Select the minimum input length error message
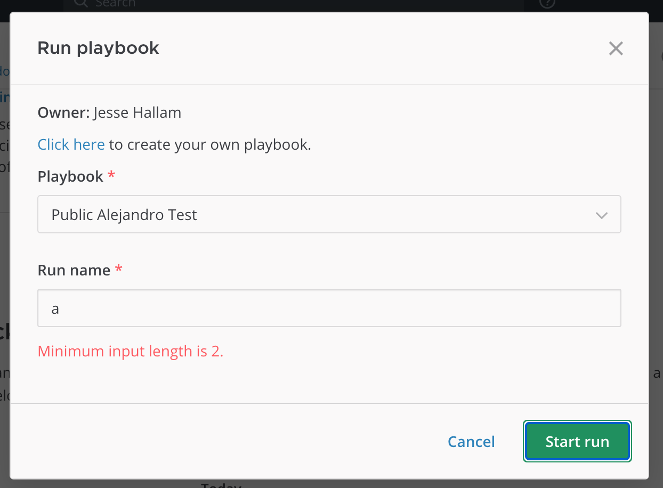 pos(130,351)
